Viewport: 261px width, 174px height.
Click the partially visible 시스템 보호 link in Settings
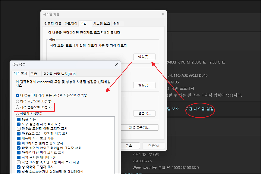[173, 109]
